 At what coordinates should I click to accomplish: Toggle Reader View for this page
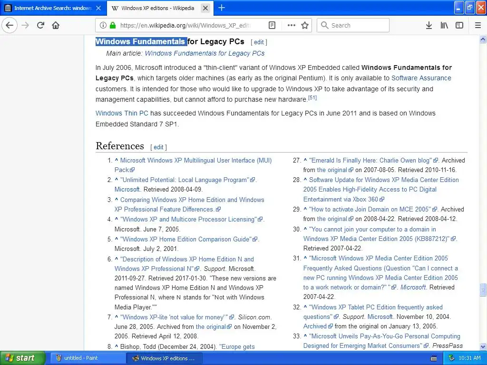(272, 25)
